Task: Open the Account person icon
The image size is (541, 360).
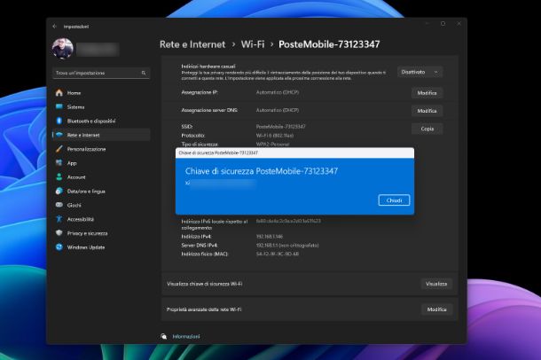Action: [x=59, y=177]
